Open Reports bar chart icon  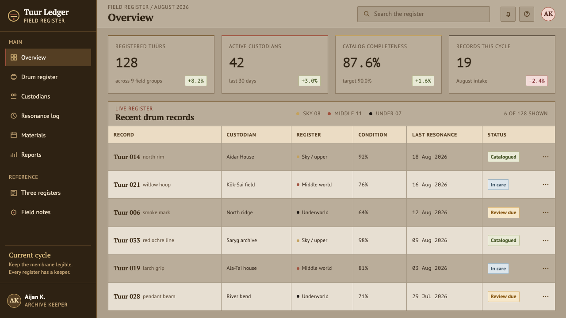pyautogui.click(x=14, y=155)
